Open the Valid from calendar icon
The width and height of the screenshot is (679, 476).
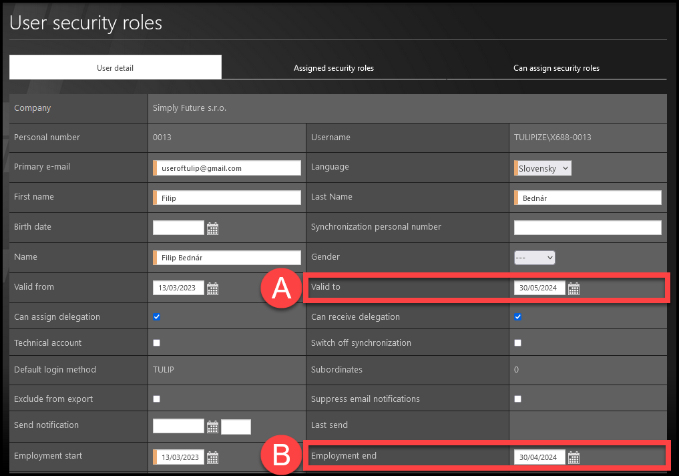[x=212, y=288]
